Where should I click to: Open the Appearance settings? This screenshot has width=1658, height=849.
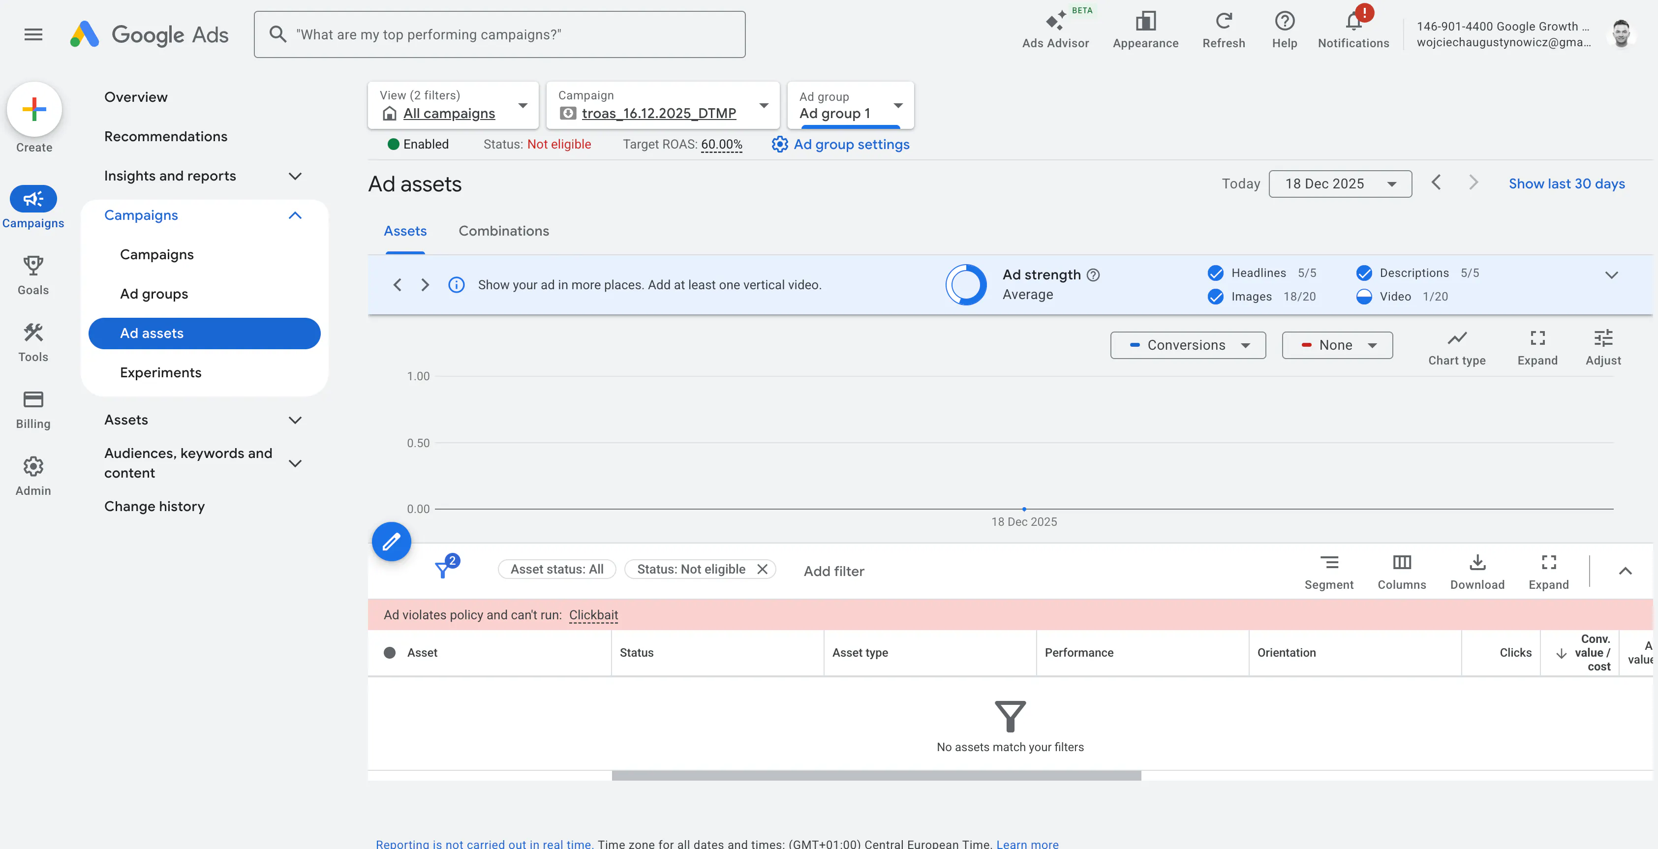1146,30
